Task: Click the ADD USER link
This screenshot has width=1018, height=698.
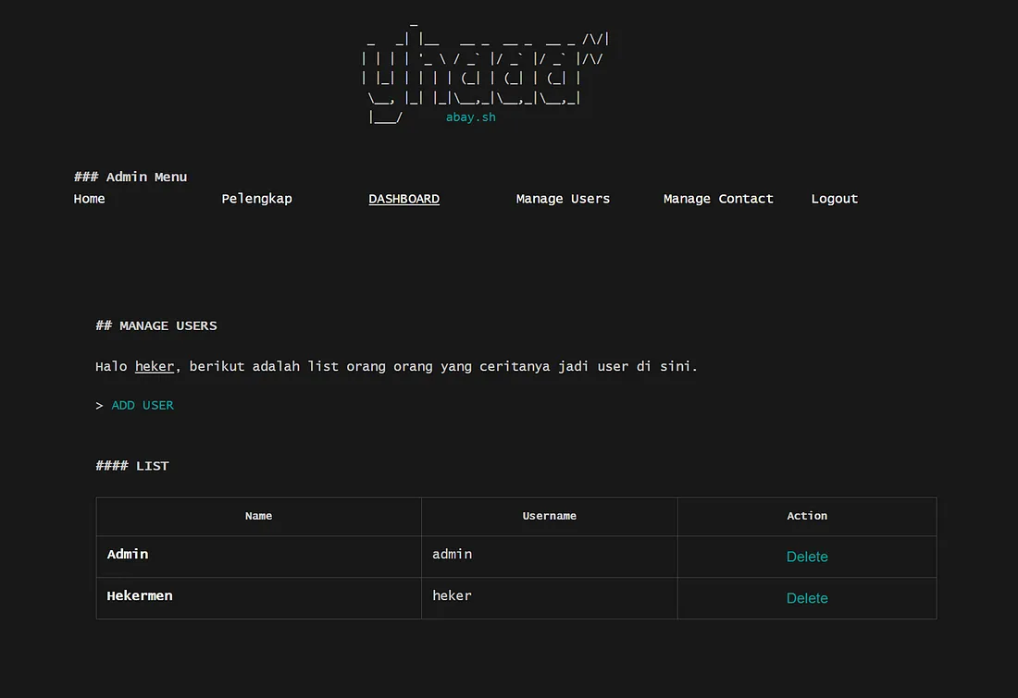Action: click(142, 405)
